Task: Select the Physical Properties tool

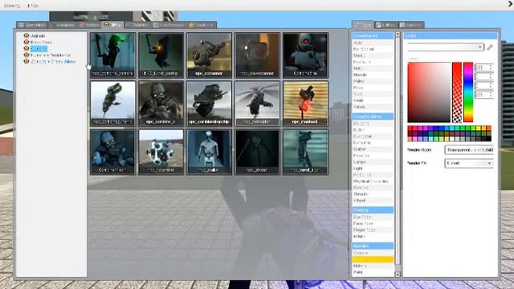Action: coord(373,181)
